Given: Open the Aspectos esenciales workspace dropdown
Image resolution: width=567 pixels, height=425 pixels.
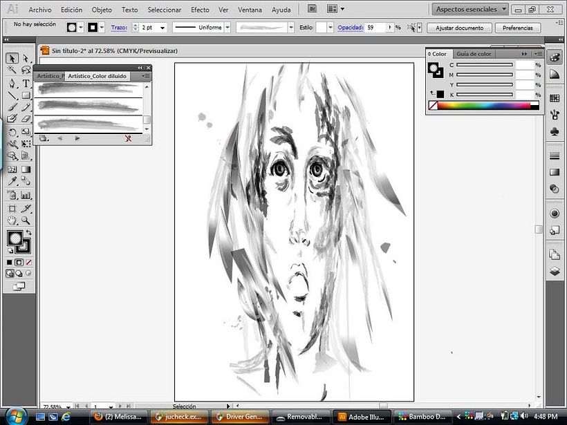Looking at the screenshot, I should [x=470, y=9].
